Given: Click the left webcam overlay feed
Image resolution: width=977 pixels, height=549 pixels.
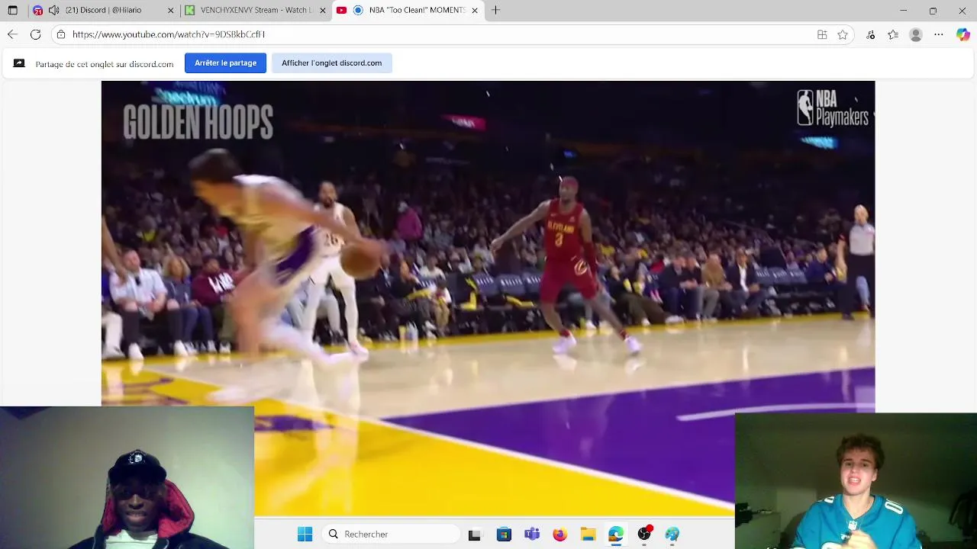Looking at the screenshot, I should tap(127, 478).
